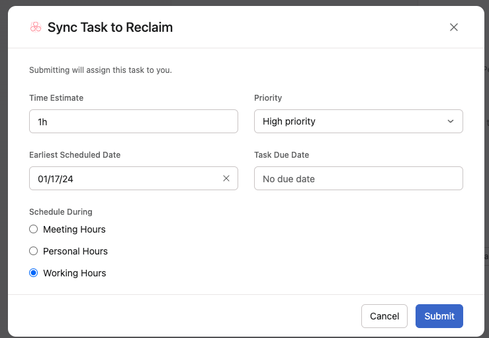Click the Sync Task to Reclaim title

click(x=110, y=27)
